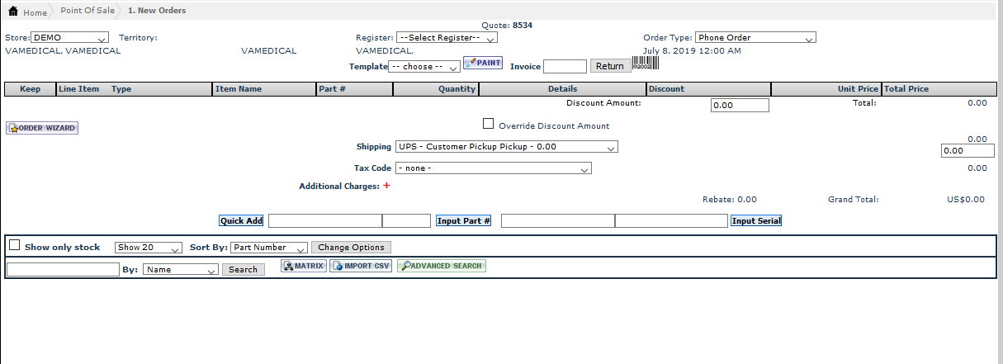Open the Matrix view
Screen dimensions: 1003x364
304,266
